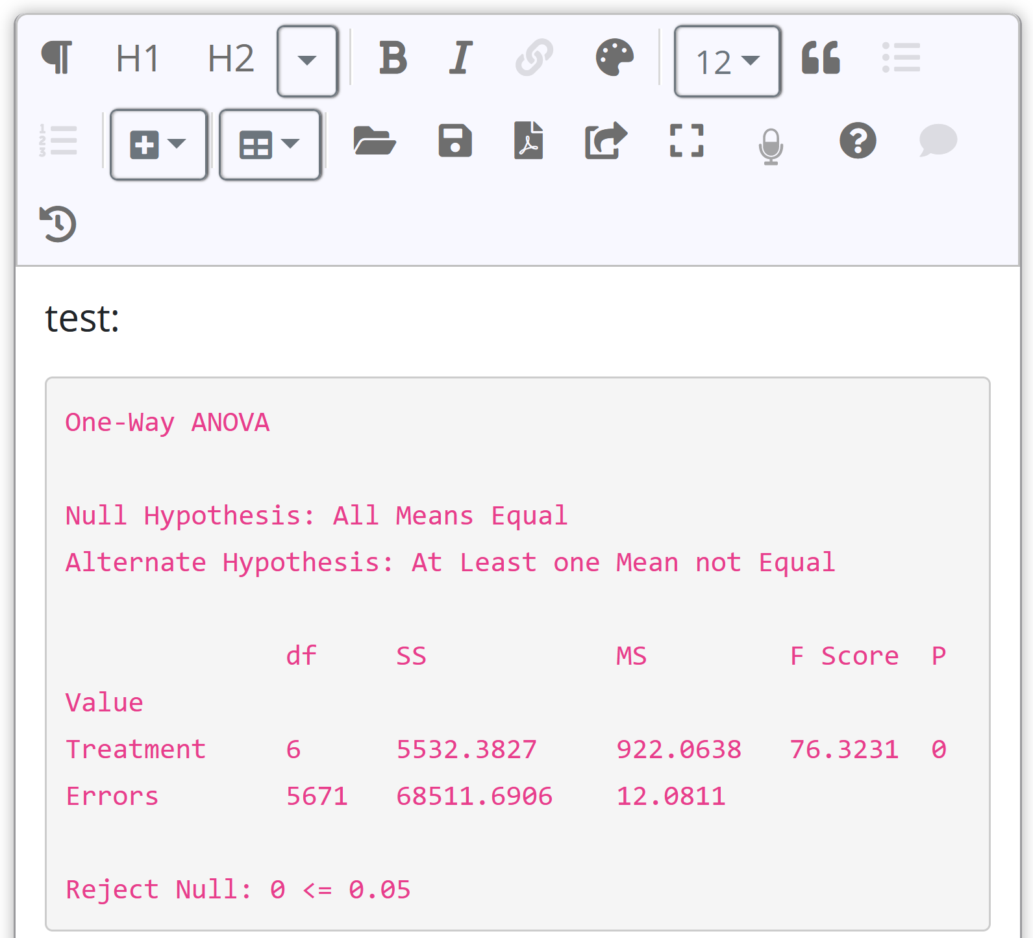Click the value 12.0811
This screenshot has width=1033, height=938.
pyautogui.click(x=671, y=796)
